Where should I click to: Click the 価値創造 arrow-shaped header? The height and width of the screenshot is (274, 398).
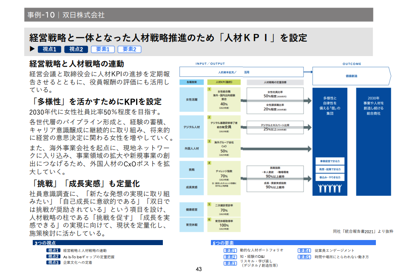coord(352,75)
